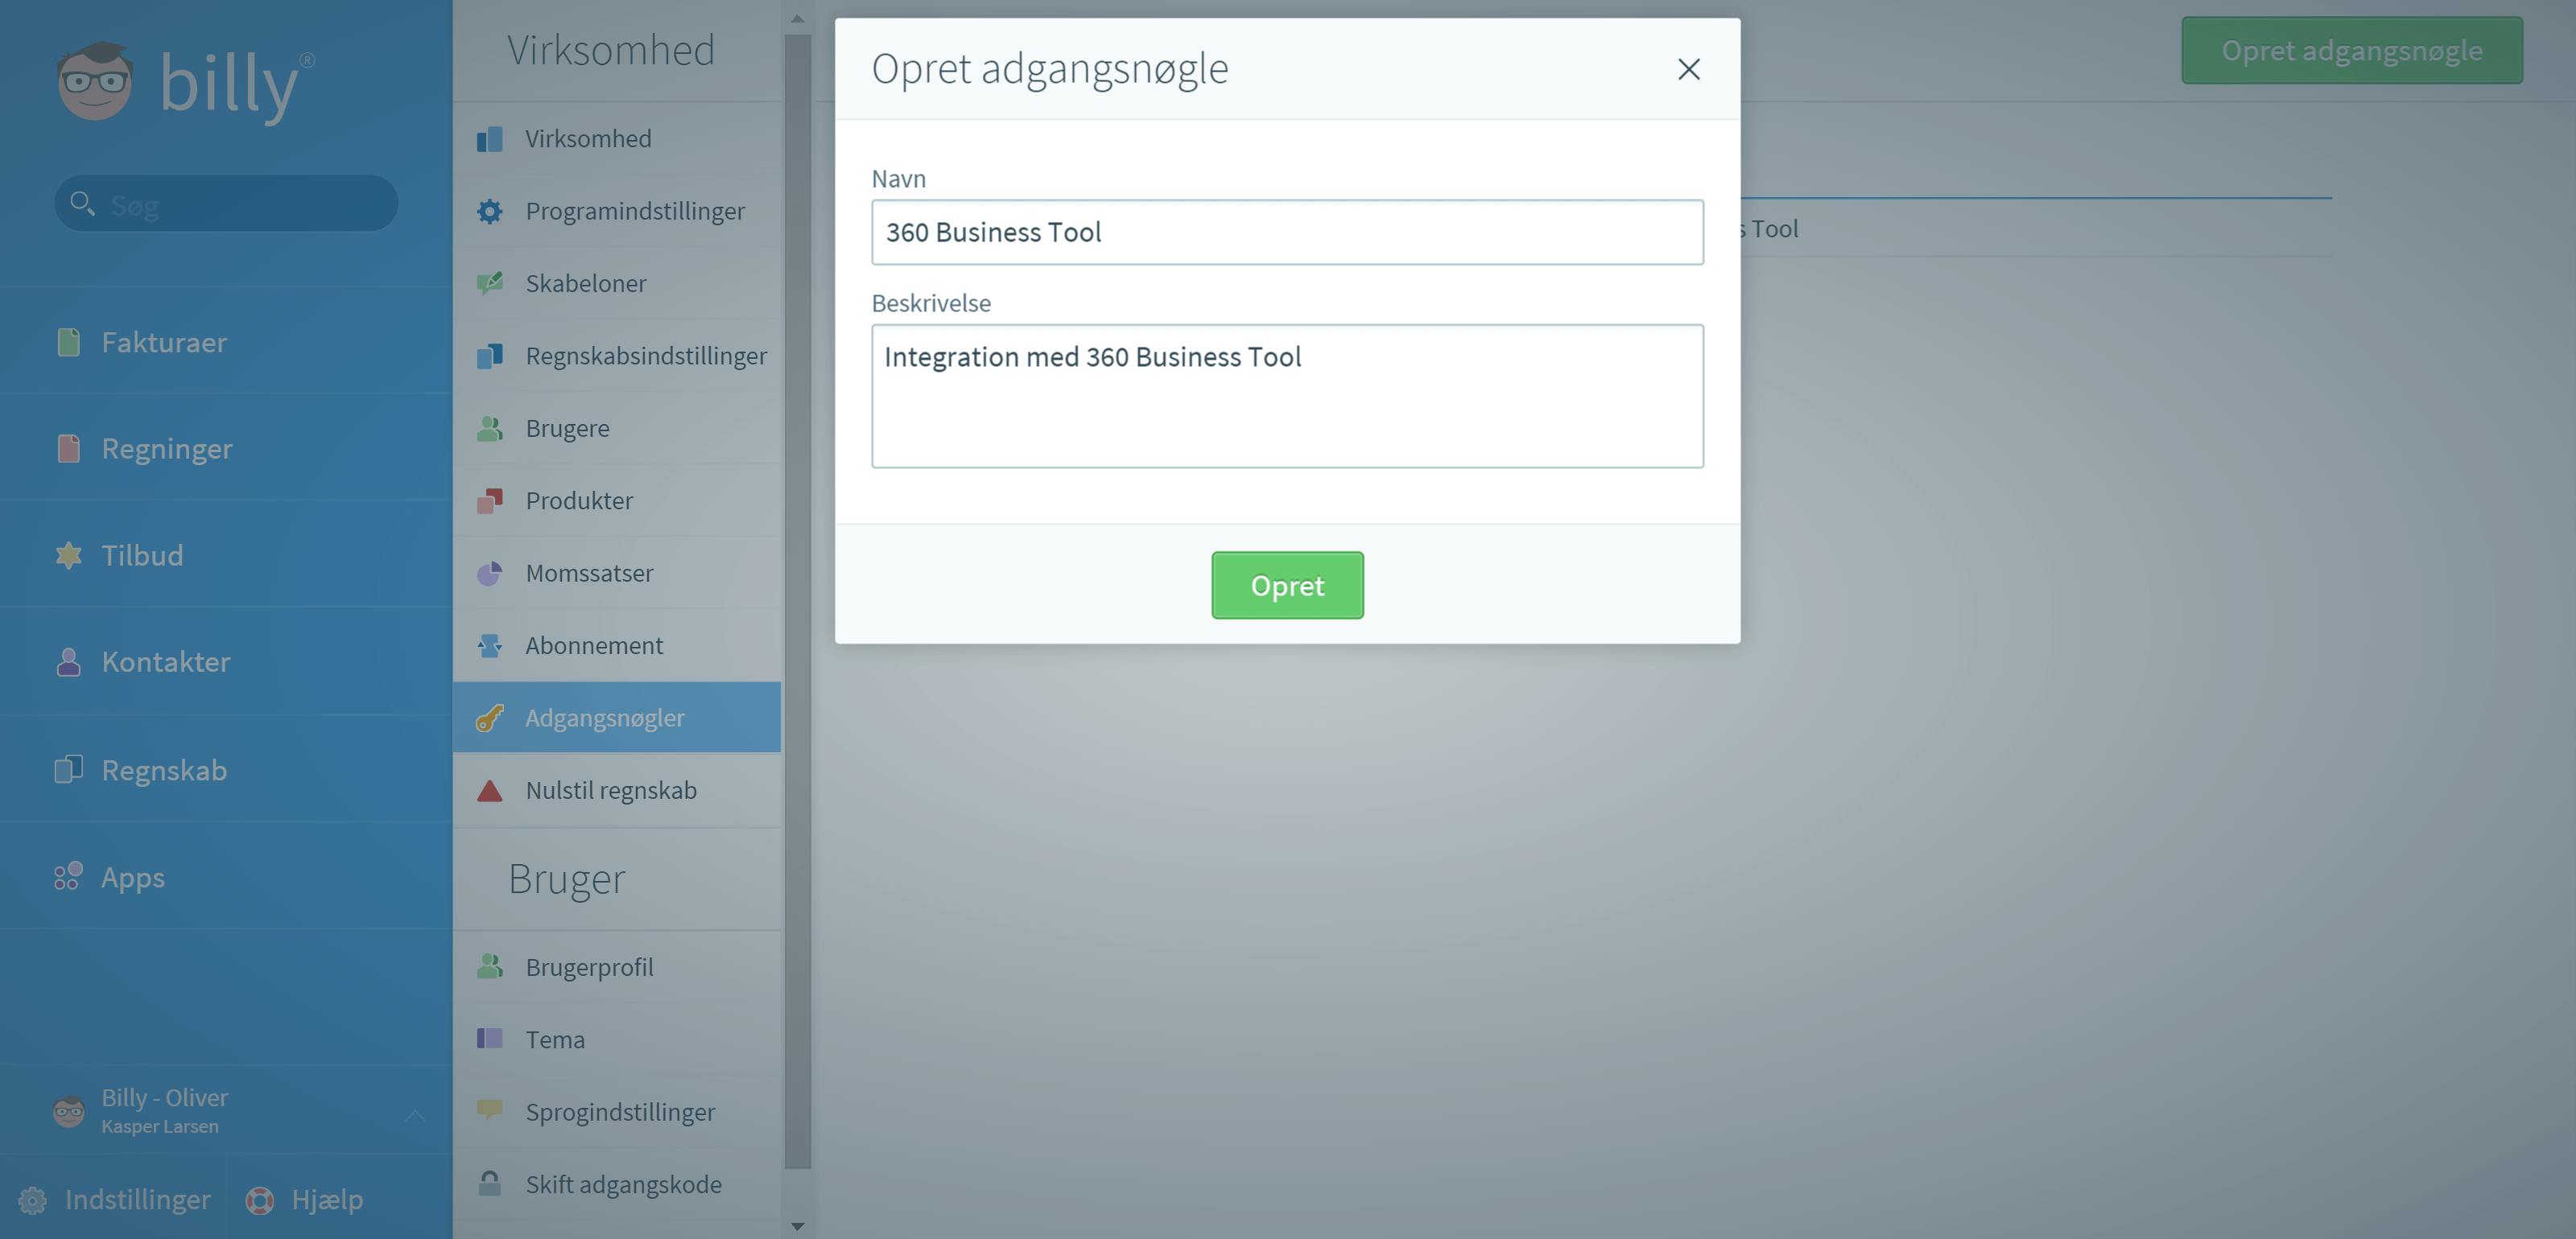This screenshot has width=2576, height=1239.
Task: Click the Hjælp link at bottom
Action: (305, 1200)
